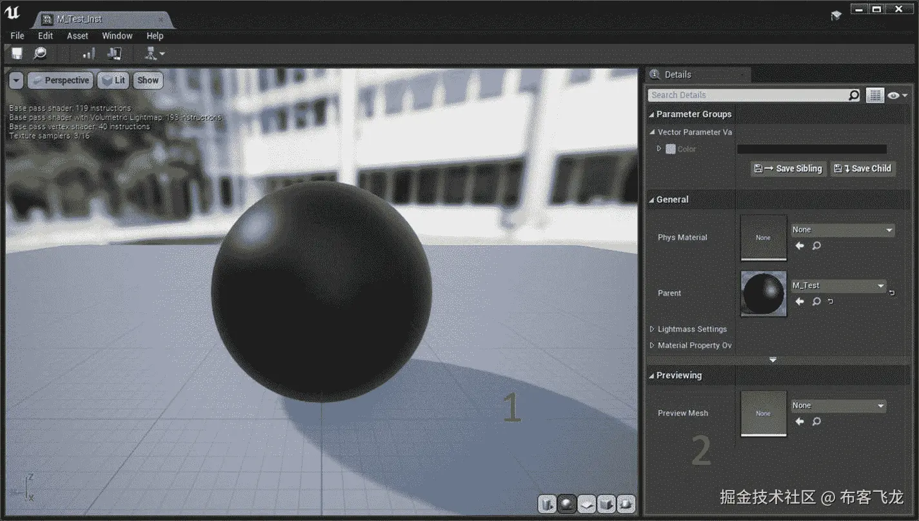Click the 'Texture samplers: 3/16' stats text
The image size is (919, 521).
(x=49, y=136)
